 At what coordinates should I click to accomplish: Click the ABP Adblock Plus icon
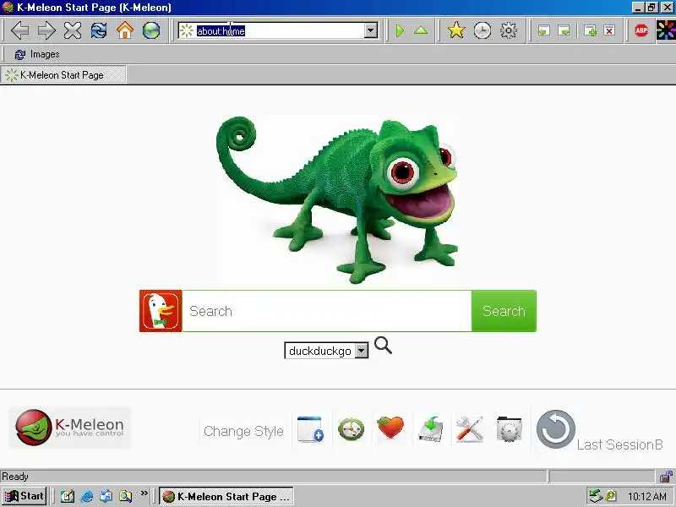click(641, 30)
